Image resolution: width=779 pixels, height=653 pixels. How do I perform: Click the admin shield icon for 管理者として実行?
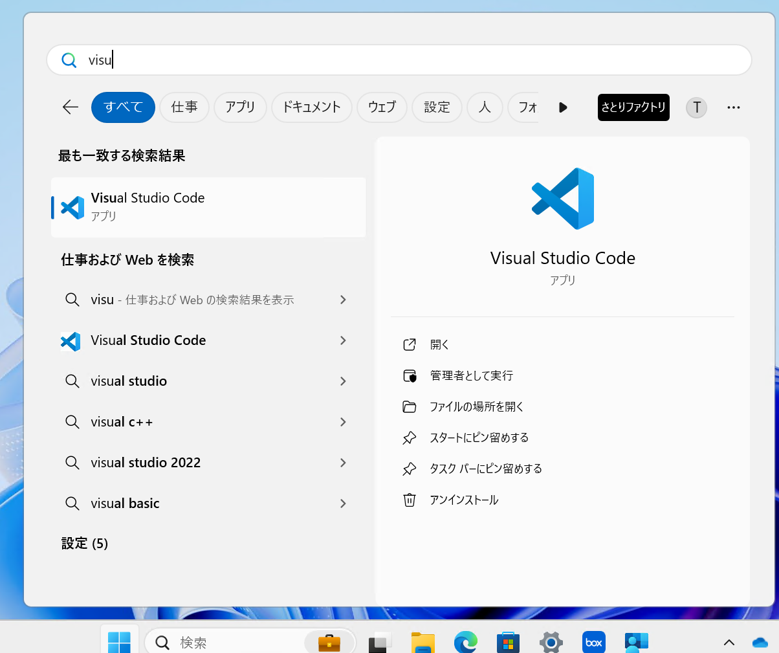click(410, 375)
